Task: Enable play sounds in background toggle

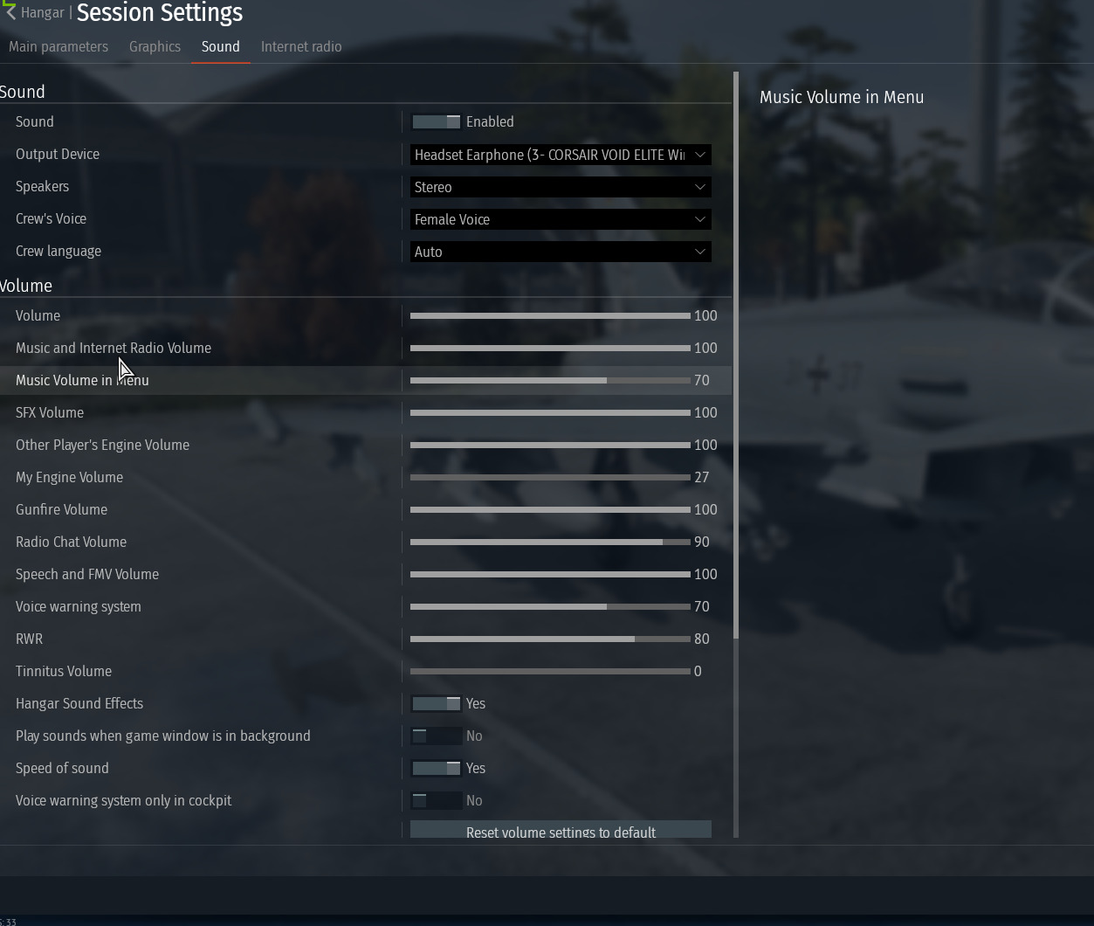Action: click(x=436, y=736)
